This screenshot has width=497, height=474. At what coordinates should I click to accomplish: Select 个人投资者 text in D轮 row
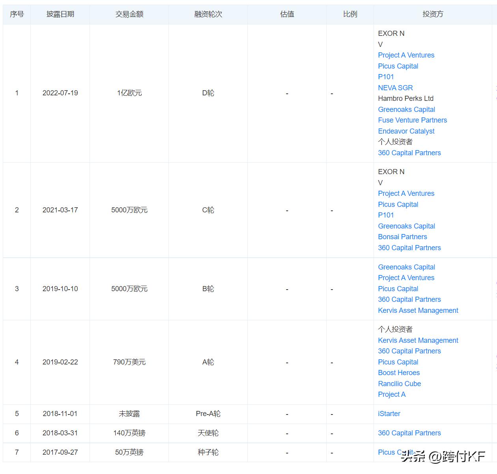[395, 142]
